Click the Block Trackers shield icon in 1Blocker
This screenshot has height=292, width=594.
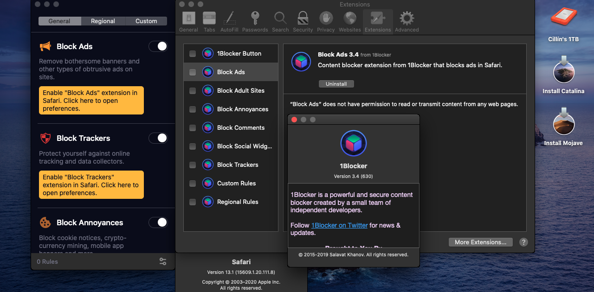point(45,138)
